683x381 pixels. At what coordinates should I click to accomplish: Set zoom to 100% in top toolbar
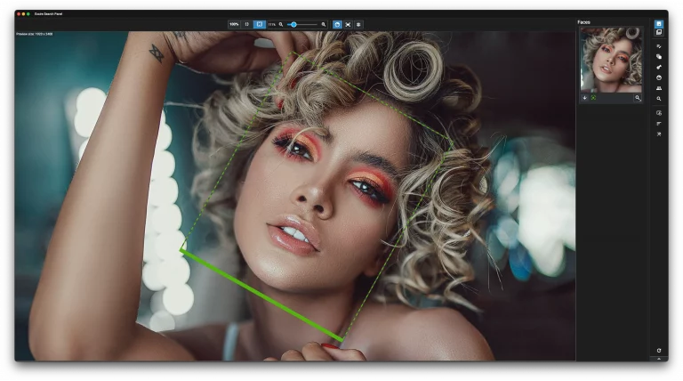pos(234,24)
